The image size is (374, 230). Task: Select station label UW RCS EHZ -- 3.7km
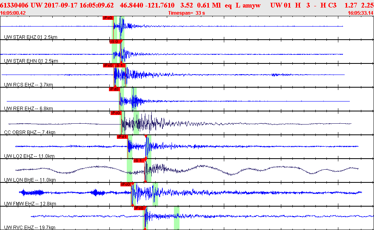coord(29,84)
